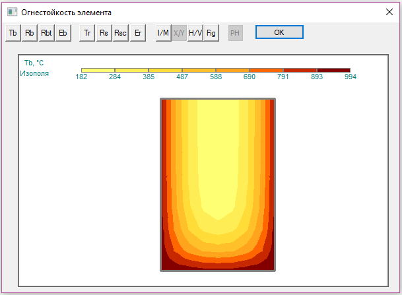
Task: Confirm with the OK button
Action: coord(279,32)
